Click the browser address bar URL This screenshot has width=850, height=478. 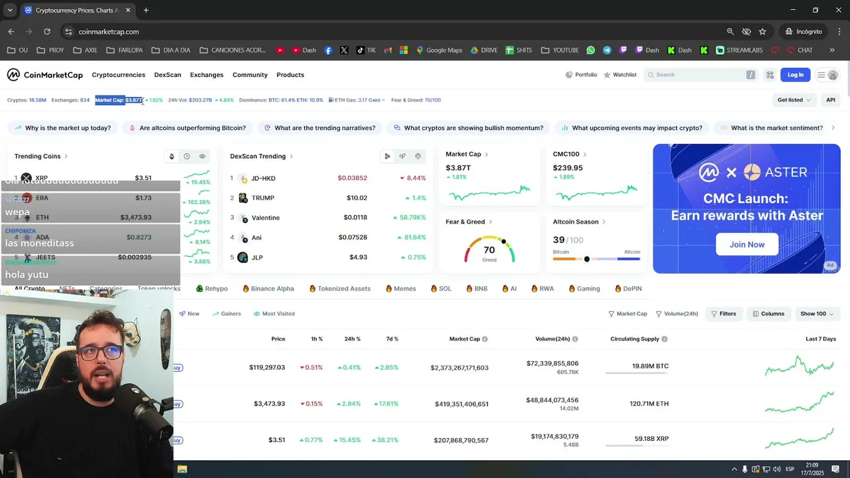108,32
